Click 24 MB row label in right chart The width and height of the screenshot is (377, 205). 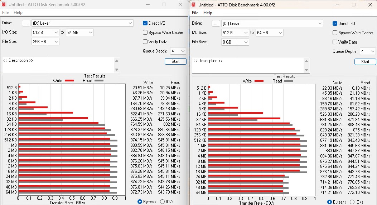pos(201,177)
